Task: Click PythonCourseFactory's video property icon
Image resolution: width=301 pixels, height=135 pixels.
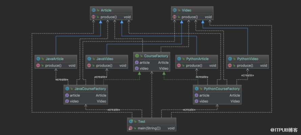Action: click(x=196, y=101)
